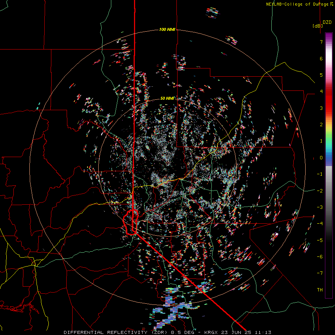This screenshot has height=335, width=335.
Task: Click the 1 value on the scale
Action: pos(321,141)
